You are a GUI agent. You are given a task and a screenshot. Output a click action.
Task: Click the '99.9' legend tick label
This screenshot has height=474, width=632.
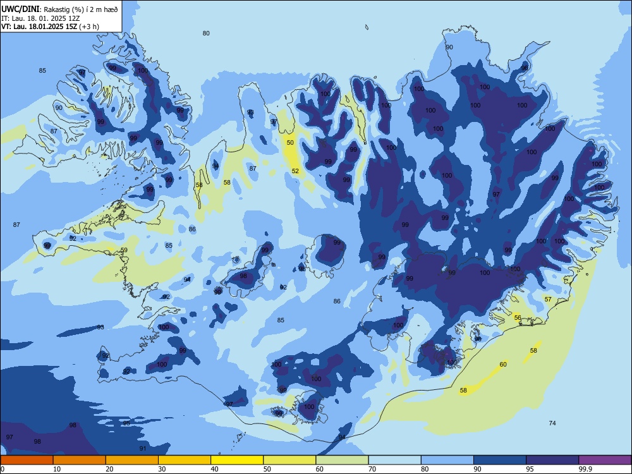(x=585, y=469)
